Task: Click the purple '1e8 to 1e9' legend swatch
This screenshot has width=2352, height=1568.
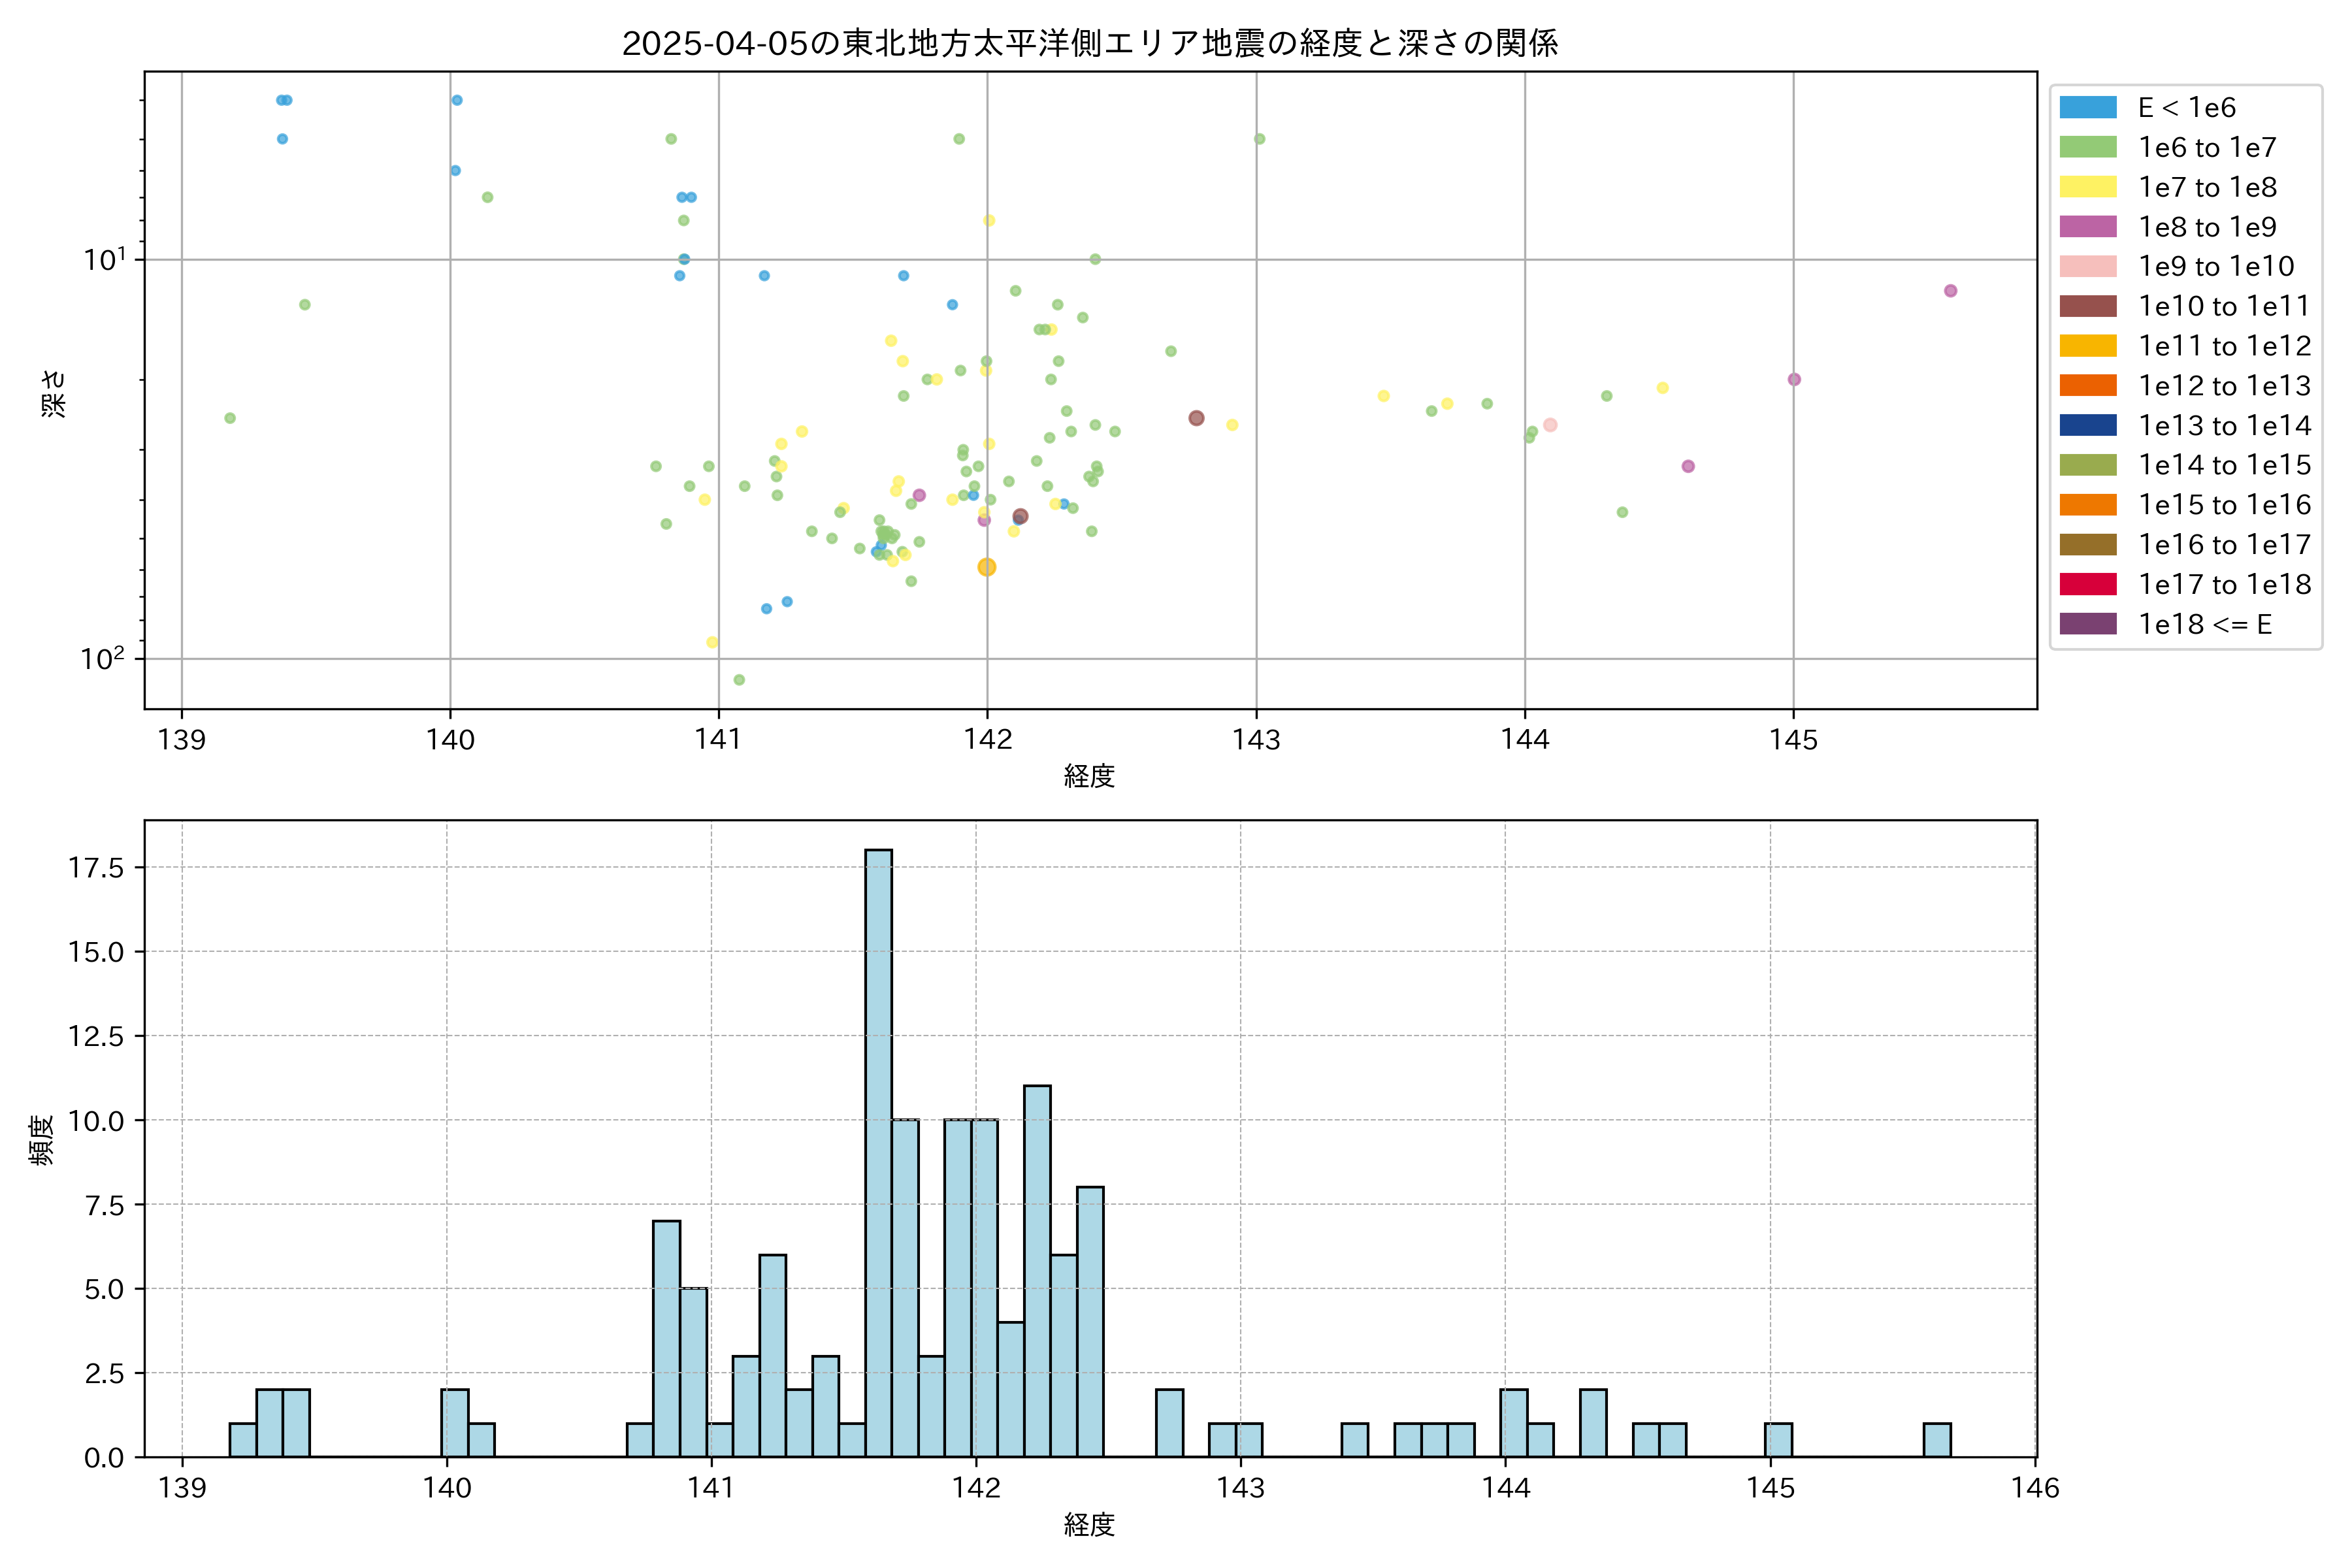Action: 2087,227
